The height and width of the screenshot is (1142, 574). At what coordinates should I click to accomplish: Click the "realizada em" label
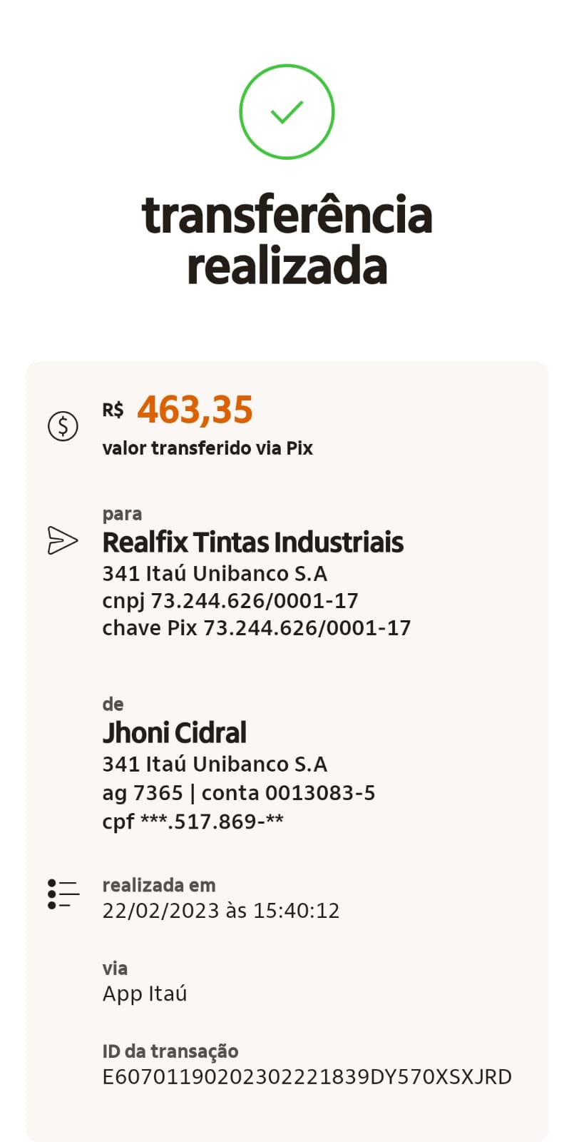[x=158, y=885]
